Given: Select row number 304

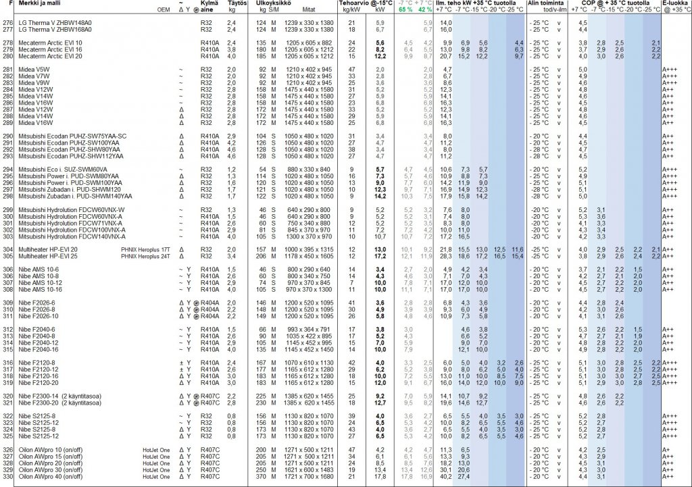Looking at the screenshot, I should 7,249.
